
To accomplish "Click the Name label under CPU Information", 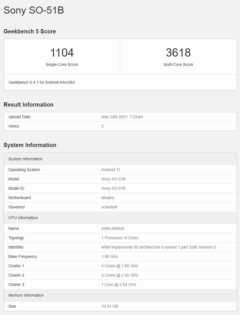I will pos(14,229).
